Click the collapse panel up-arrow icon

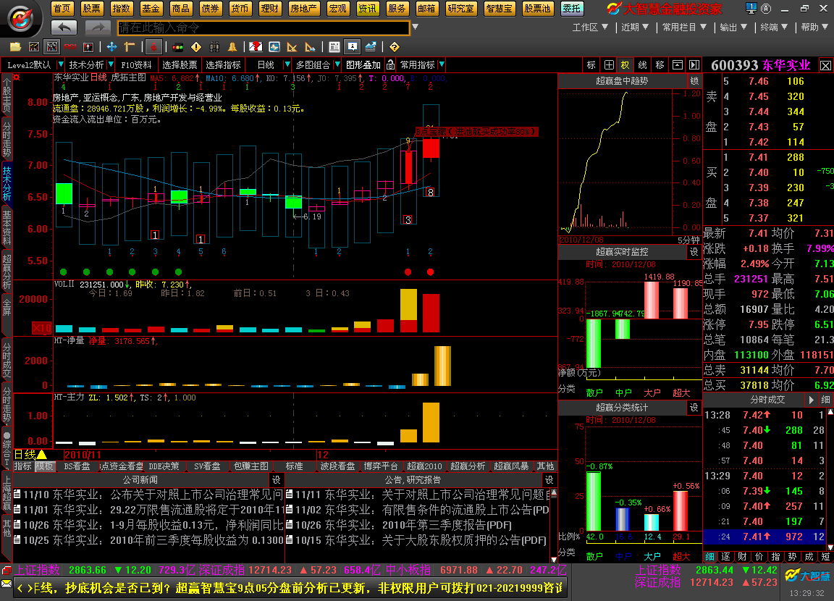678,65
